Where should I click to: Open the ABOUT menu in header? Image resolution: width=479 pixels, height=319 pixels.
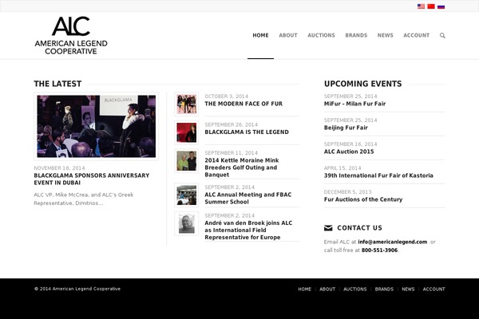pyautogui.click(x=288, y=35)
